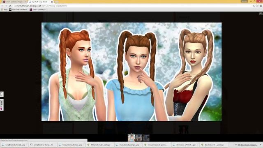Click the main long braids preview image
This screenshot has height=148, width=263.
pyautogui.click(x=131, y=72)
